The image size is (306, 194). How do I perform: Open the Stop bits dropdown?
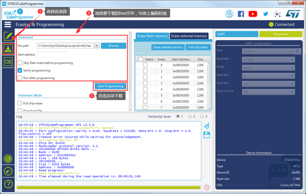pyautogui.click(x=268, y=84)
